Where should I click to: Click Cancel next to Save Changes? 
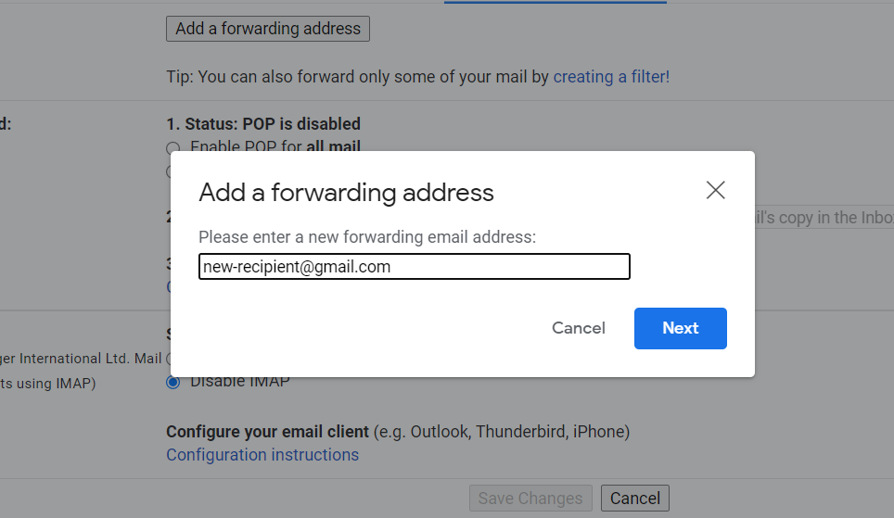(635, 499)
